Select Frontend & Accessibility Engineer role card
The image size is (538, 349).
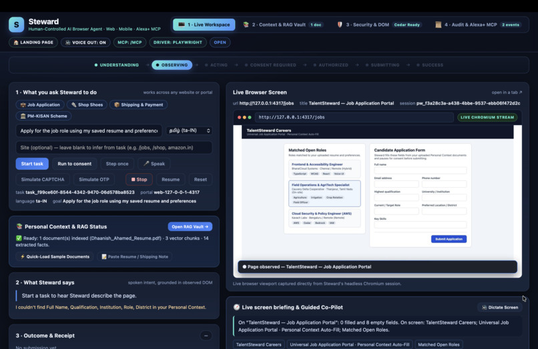(x=324, y=169)
